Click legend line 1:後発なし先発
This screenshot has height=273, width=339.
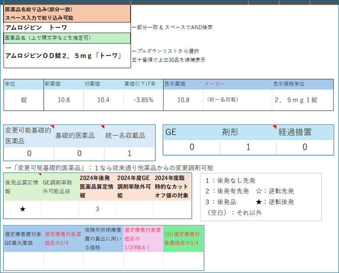[x=231, y=181]
